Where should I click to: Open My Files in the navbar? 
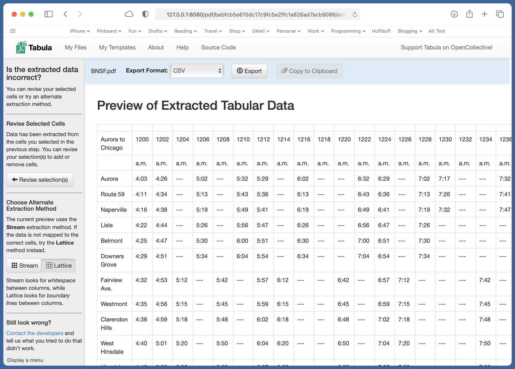(x=76, y=48)
